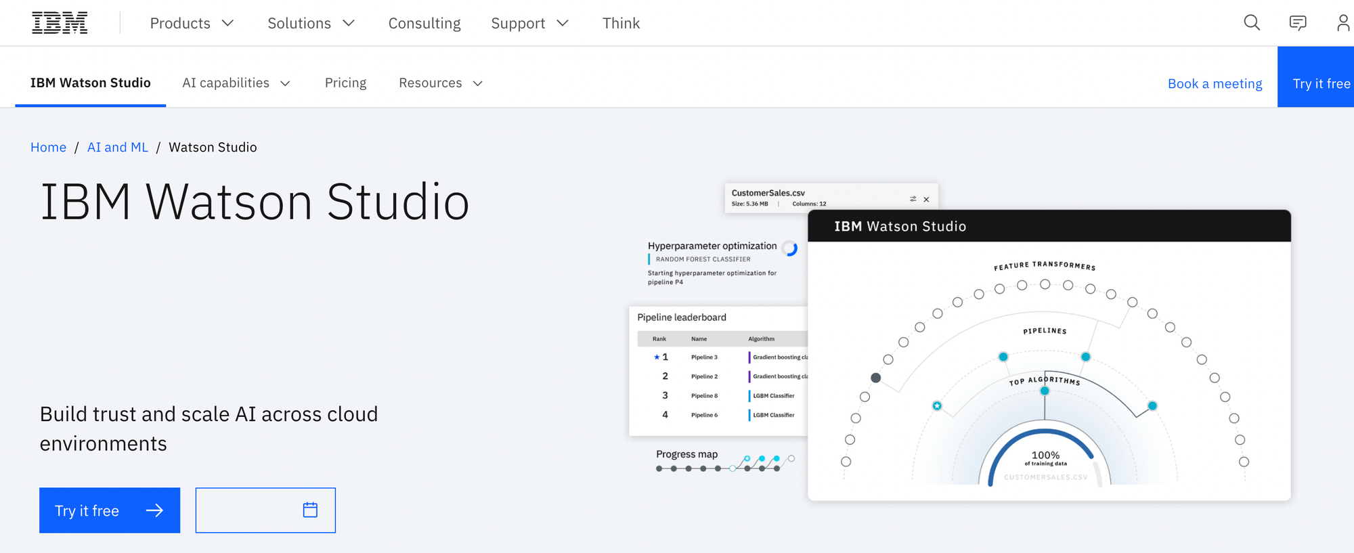
Task: Open the search magnifier icon
Action: click(x=1252, y=23)
